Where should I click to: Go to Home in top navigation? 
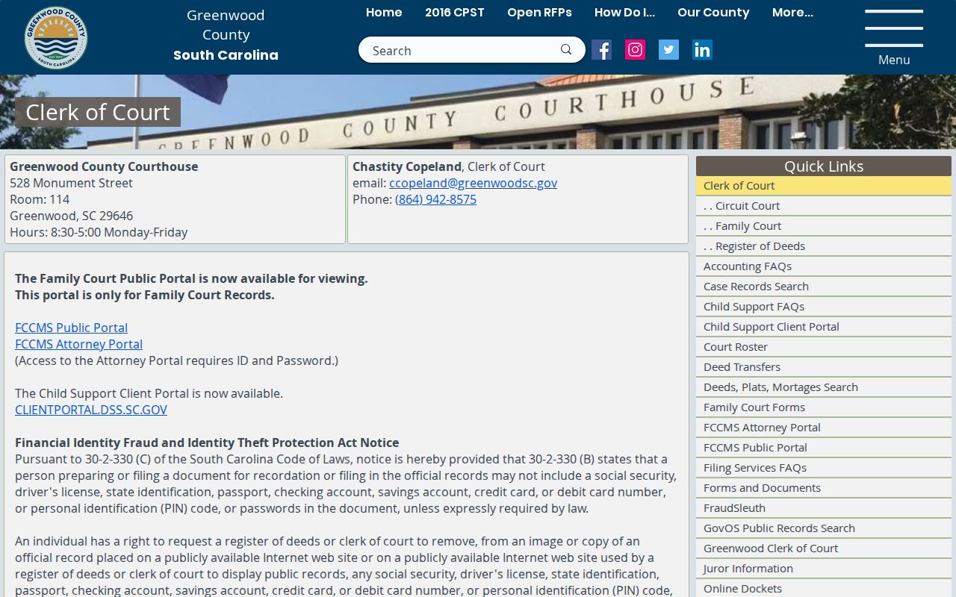(384, 13)
